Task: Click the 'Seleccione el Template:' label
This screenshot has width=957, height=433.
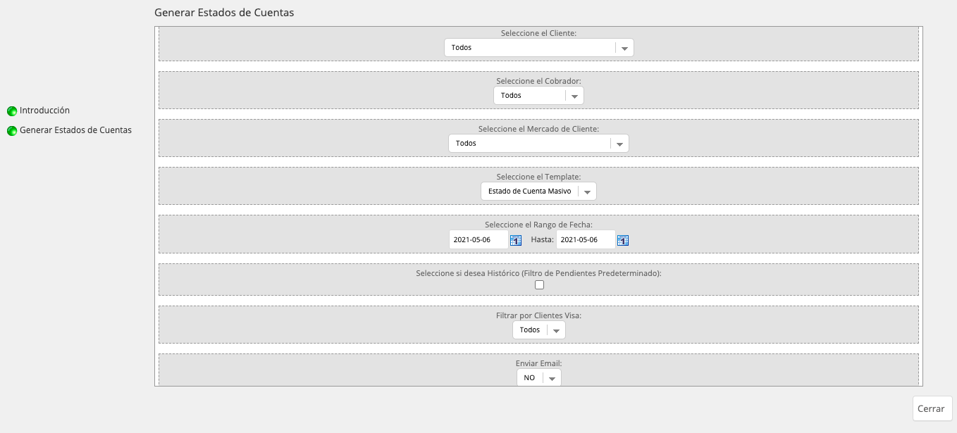Action: 539,177
